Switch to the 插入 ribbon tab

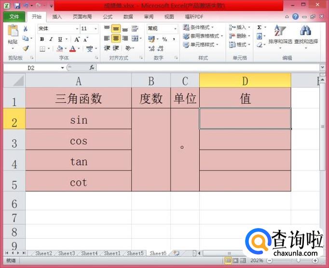[57, 17]
